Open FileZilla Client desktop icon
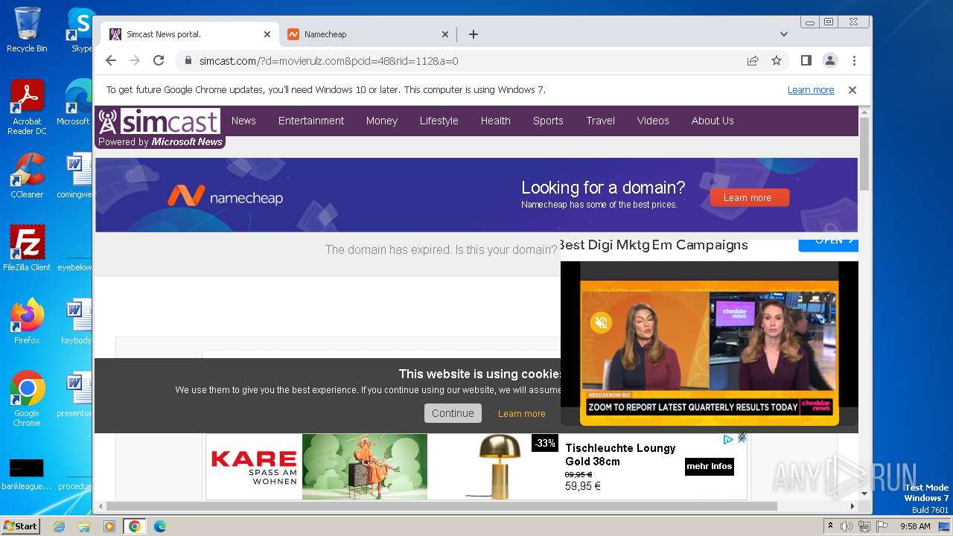This screenshot has width=953, height=536. [x=27, y=248]
